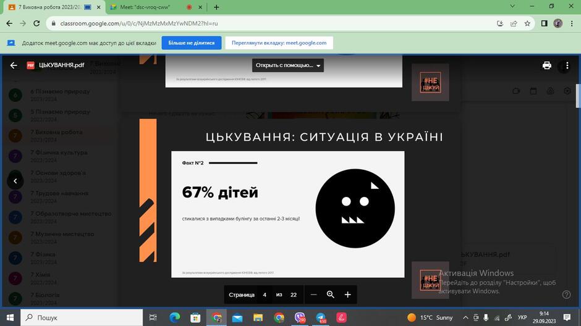Zoom out with the minus button
Screen dimensions: 581x326
click(313, 295)
